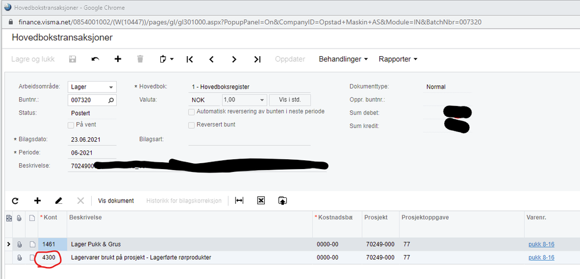Screen dimensions: 580x279
Task: Open pukk 8-16 link in the 1461 row
Action: (x=542, y=244)
